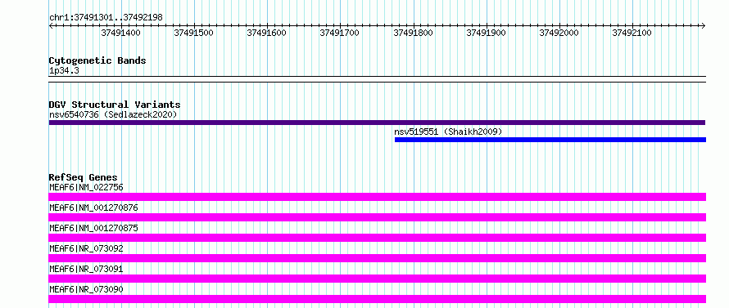
Task: Click the MEAF6|NM_001270875 gene bar
Action: point(377,238)
